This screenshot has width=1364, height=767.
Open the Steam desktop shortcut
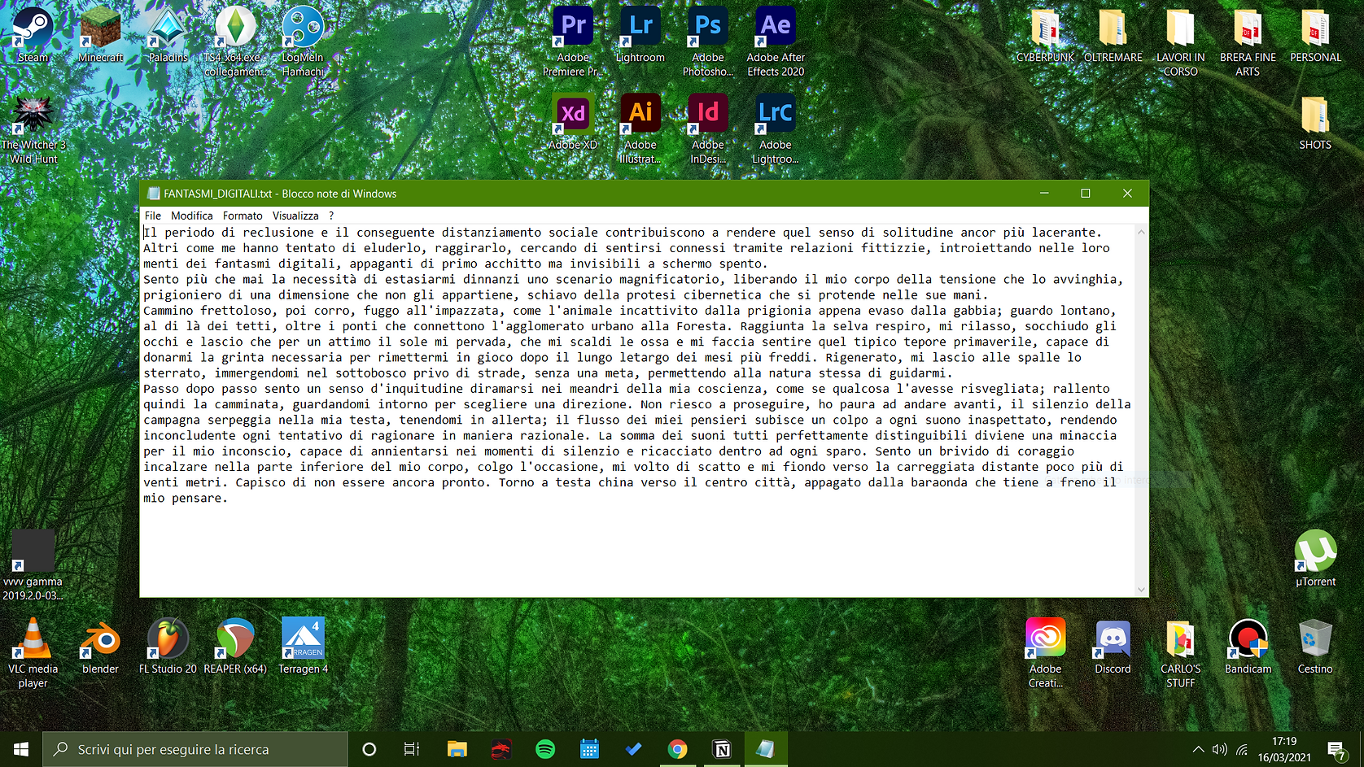click(33, 35)
